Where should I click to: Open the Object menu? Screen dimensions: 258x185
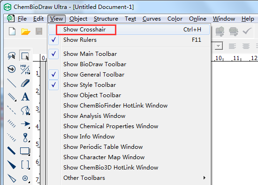(78, 19)
